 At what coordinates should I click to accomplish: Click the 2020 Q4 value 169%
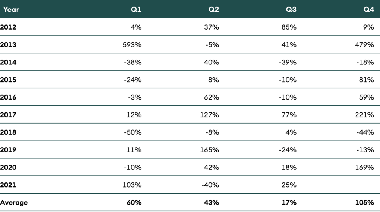coord(364,168)
